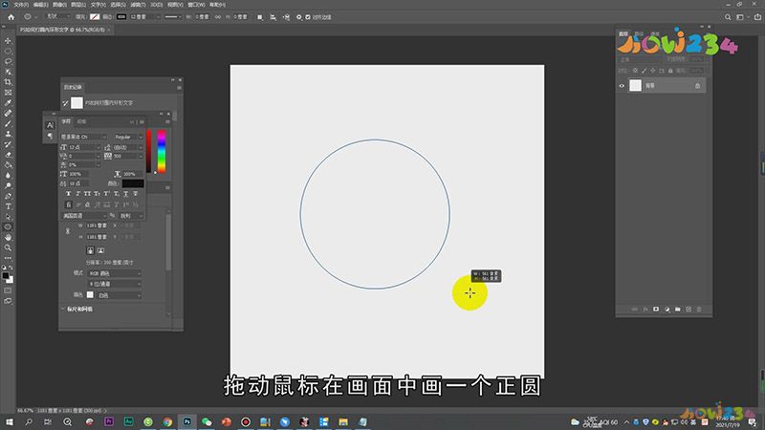Set history brush source on snapshot
765x430 pixels.
[x=65, y=103]
